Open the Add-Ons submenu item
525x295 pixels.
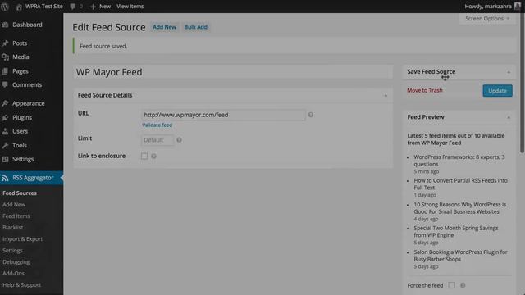tap(13, 273)
